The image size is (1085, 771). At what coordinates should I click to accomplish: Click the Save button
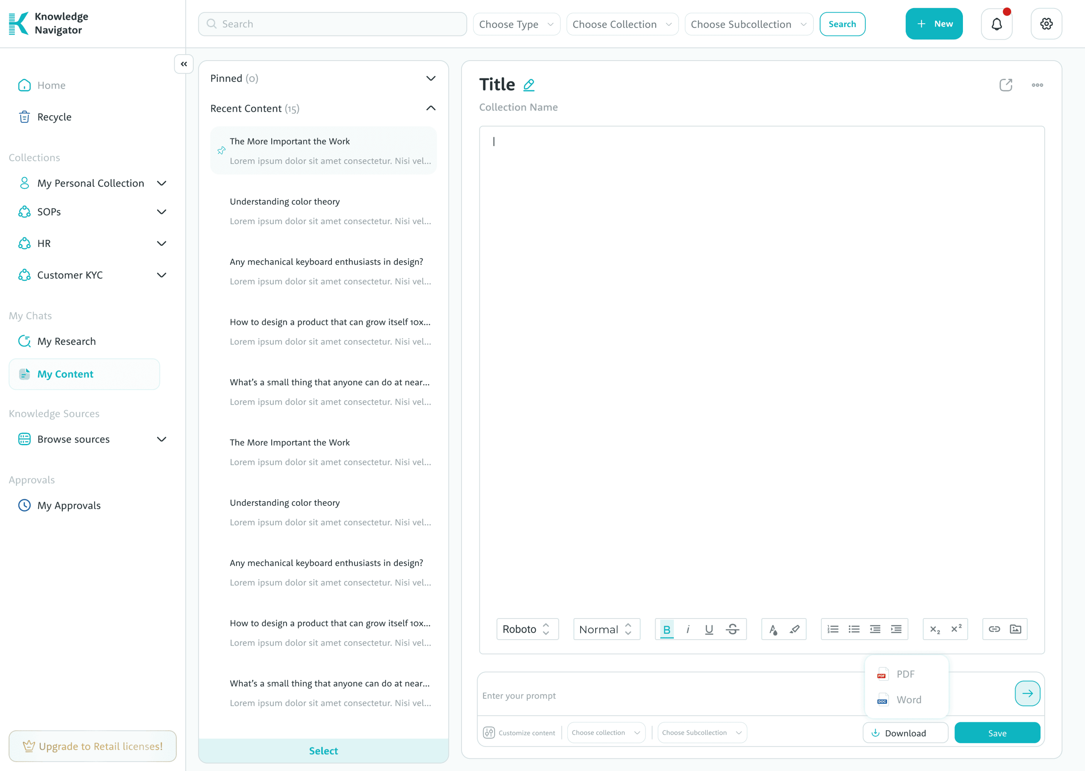997,733
